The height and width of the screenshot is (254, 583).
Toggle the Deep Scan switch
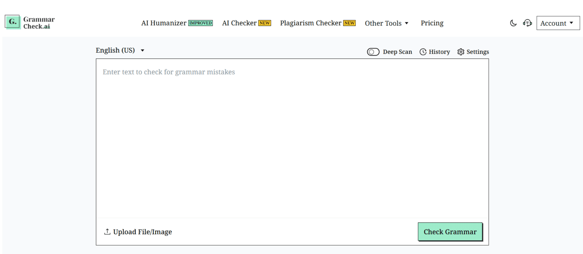point(373,52)
